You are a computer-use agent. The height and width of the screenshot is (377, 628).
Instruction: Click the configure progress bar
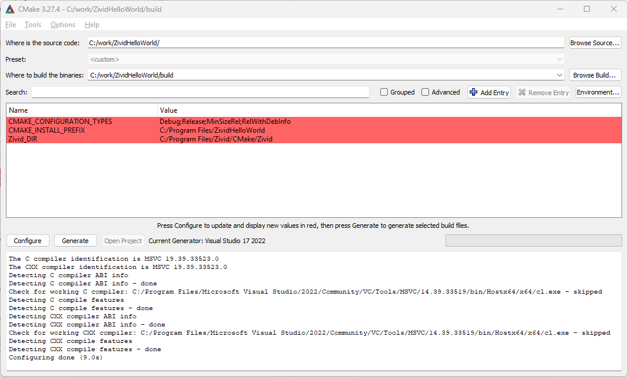(x=533, y=240)
